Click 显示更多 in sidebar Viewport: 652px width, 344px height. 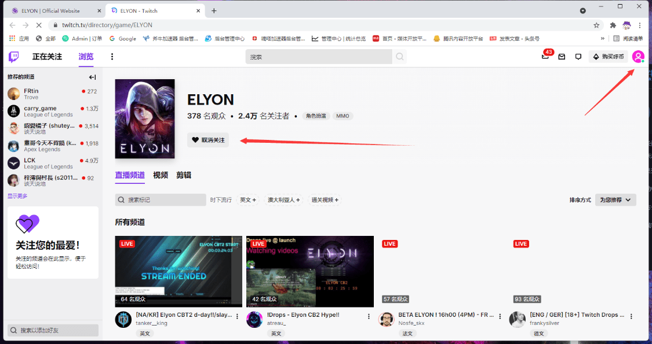point(17,196)
